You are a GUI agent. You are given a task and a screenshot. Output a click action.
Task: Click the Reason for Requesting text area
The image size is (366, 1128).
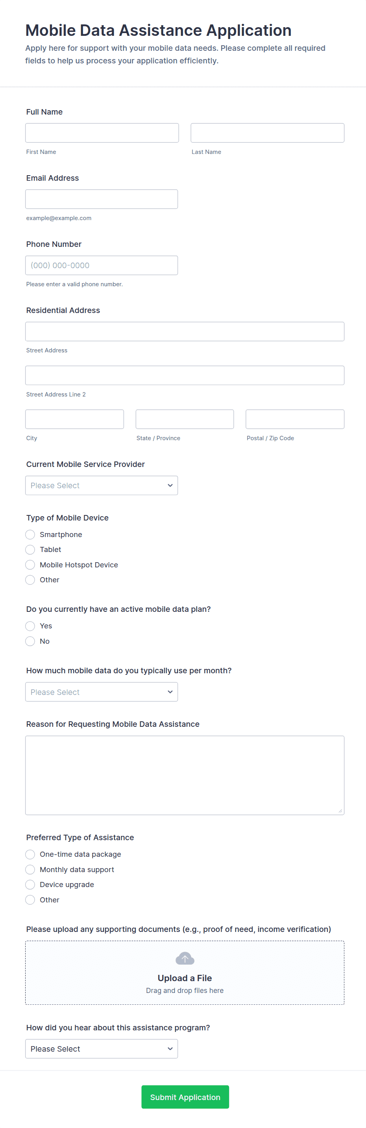185,775
